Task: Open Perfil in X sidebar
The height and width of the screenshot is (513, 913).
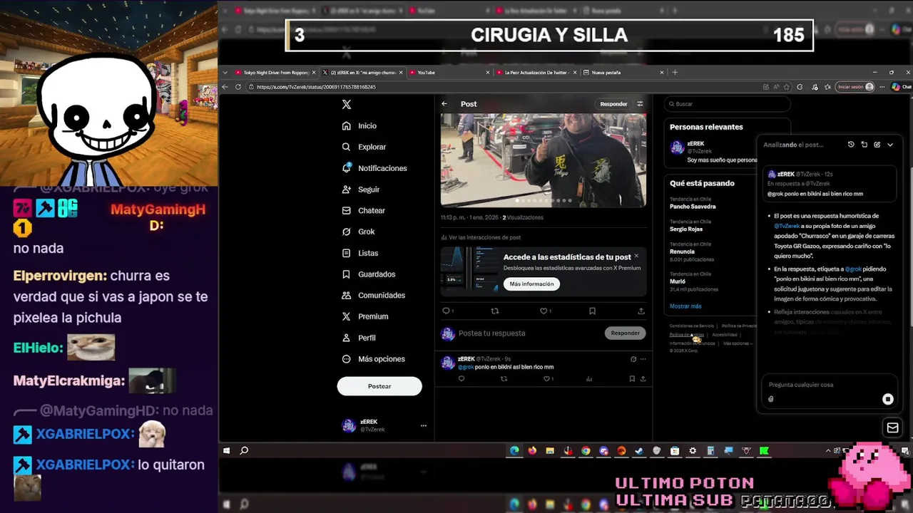Action: [x=358, y=338]
